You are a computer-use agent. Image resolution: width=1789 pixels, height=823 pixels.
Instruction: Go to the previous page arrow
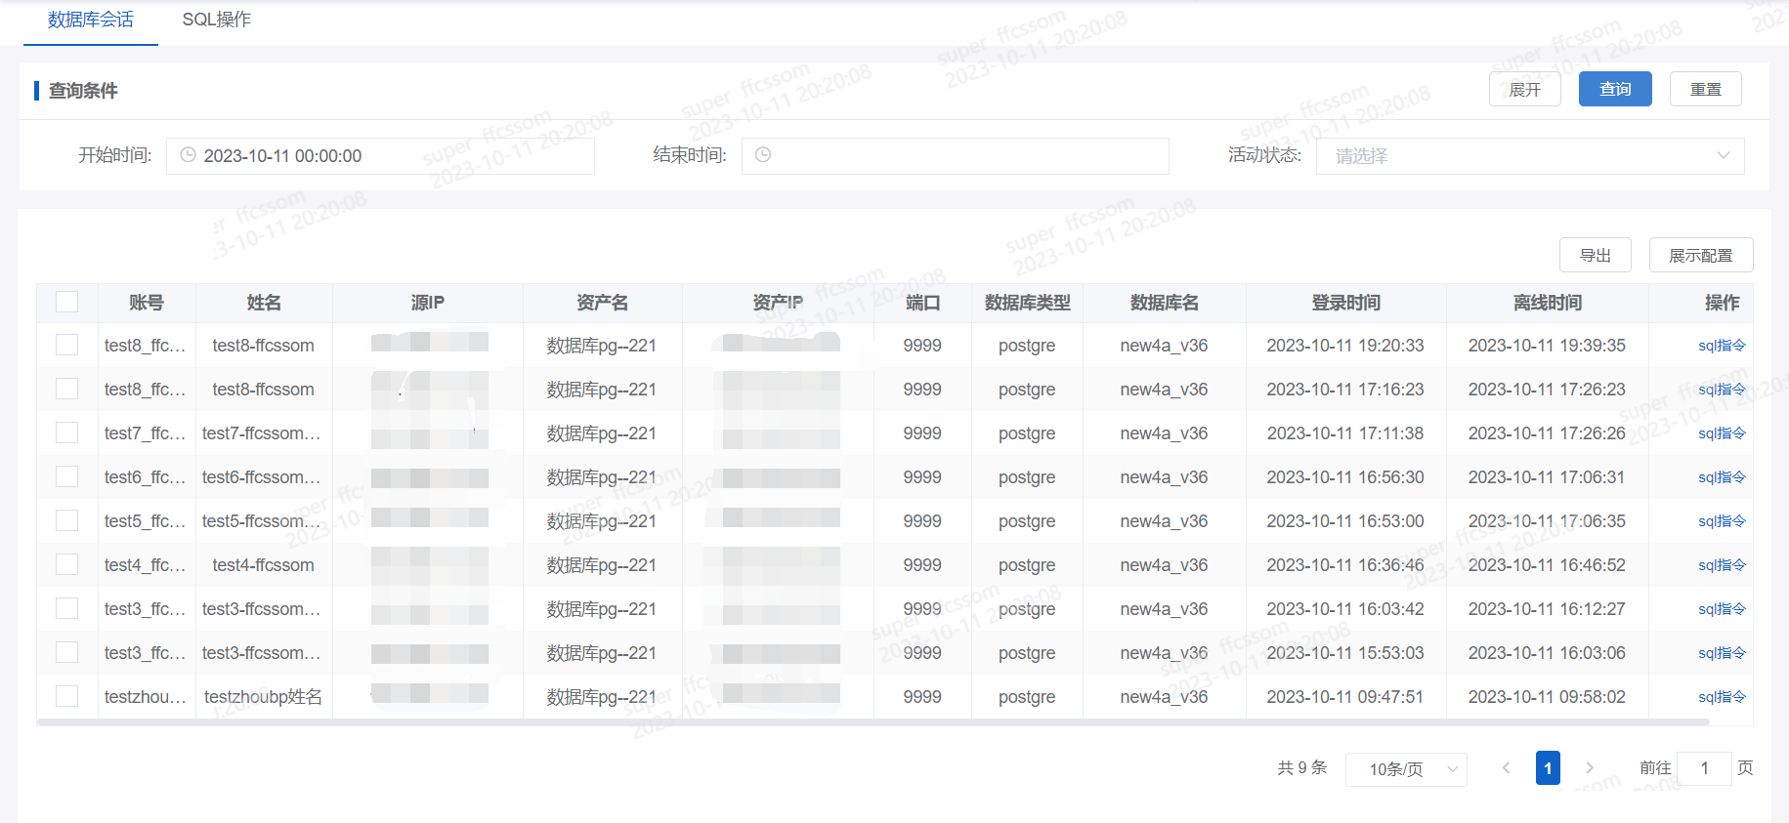click(1506, 768)
